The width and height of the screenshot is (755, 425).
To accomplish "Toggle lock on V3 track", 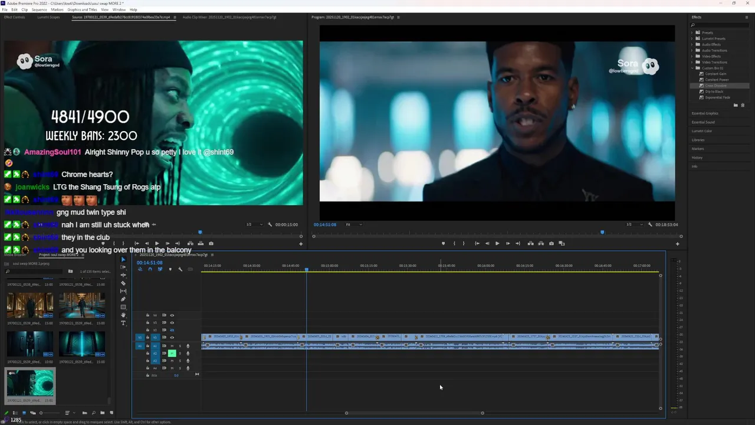I will [x=147, y=323].
